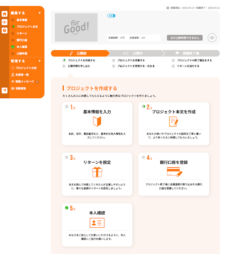The width and height of the screenshot is (229, 254).
Task: Click the まだ公開申請できません button
Action: [185, 38]
